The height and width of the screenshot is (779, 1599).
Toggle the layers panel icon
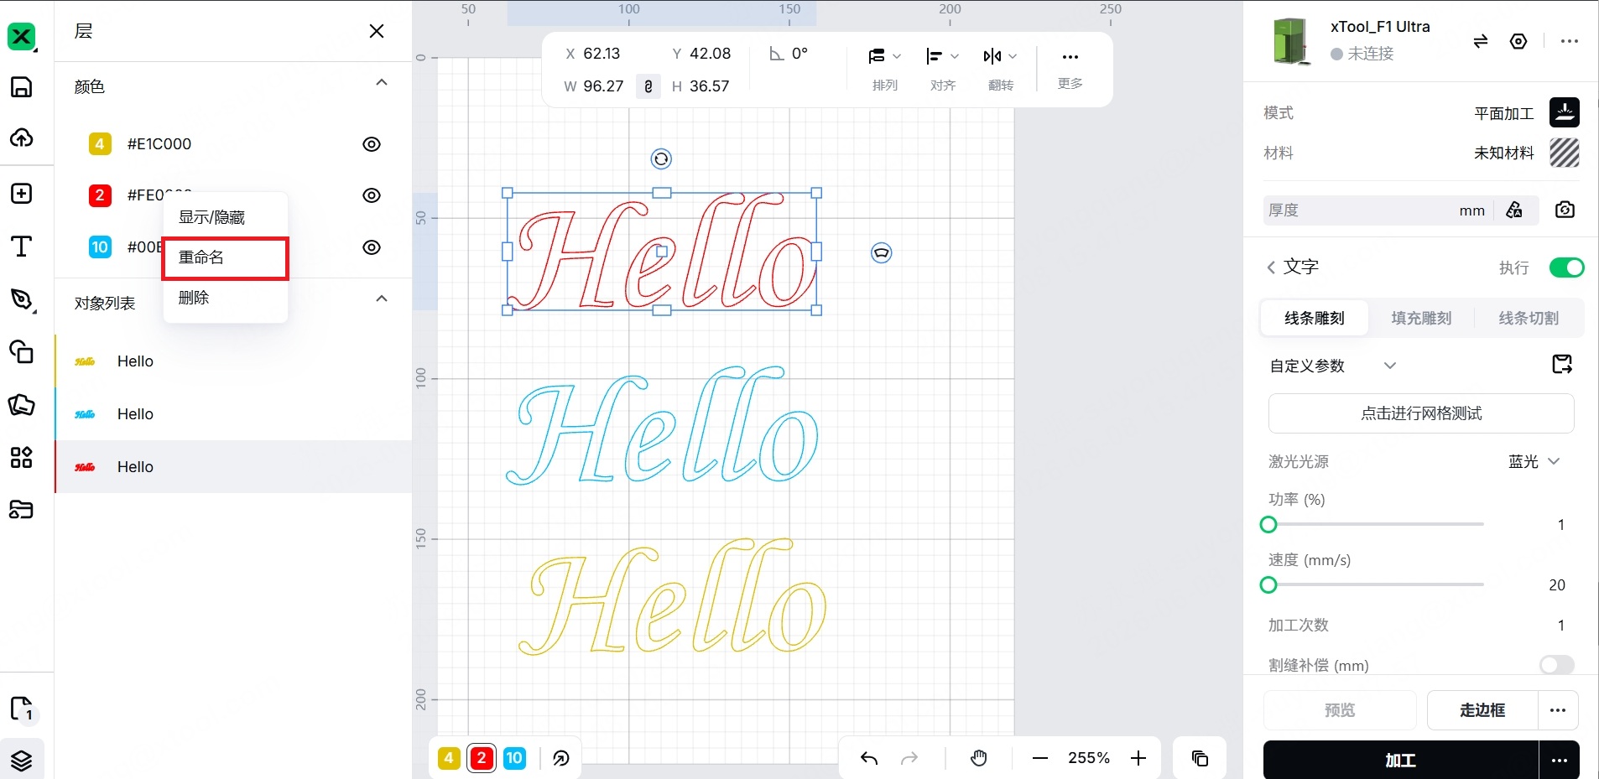[x=21, y=760]
